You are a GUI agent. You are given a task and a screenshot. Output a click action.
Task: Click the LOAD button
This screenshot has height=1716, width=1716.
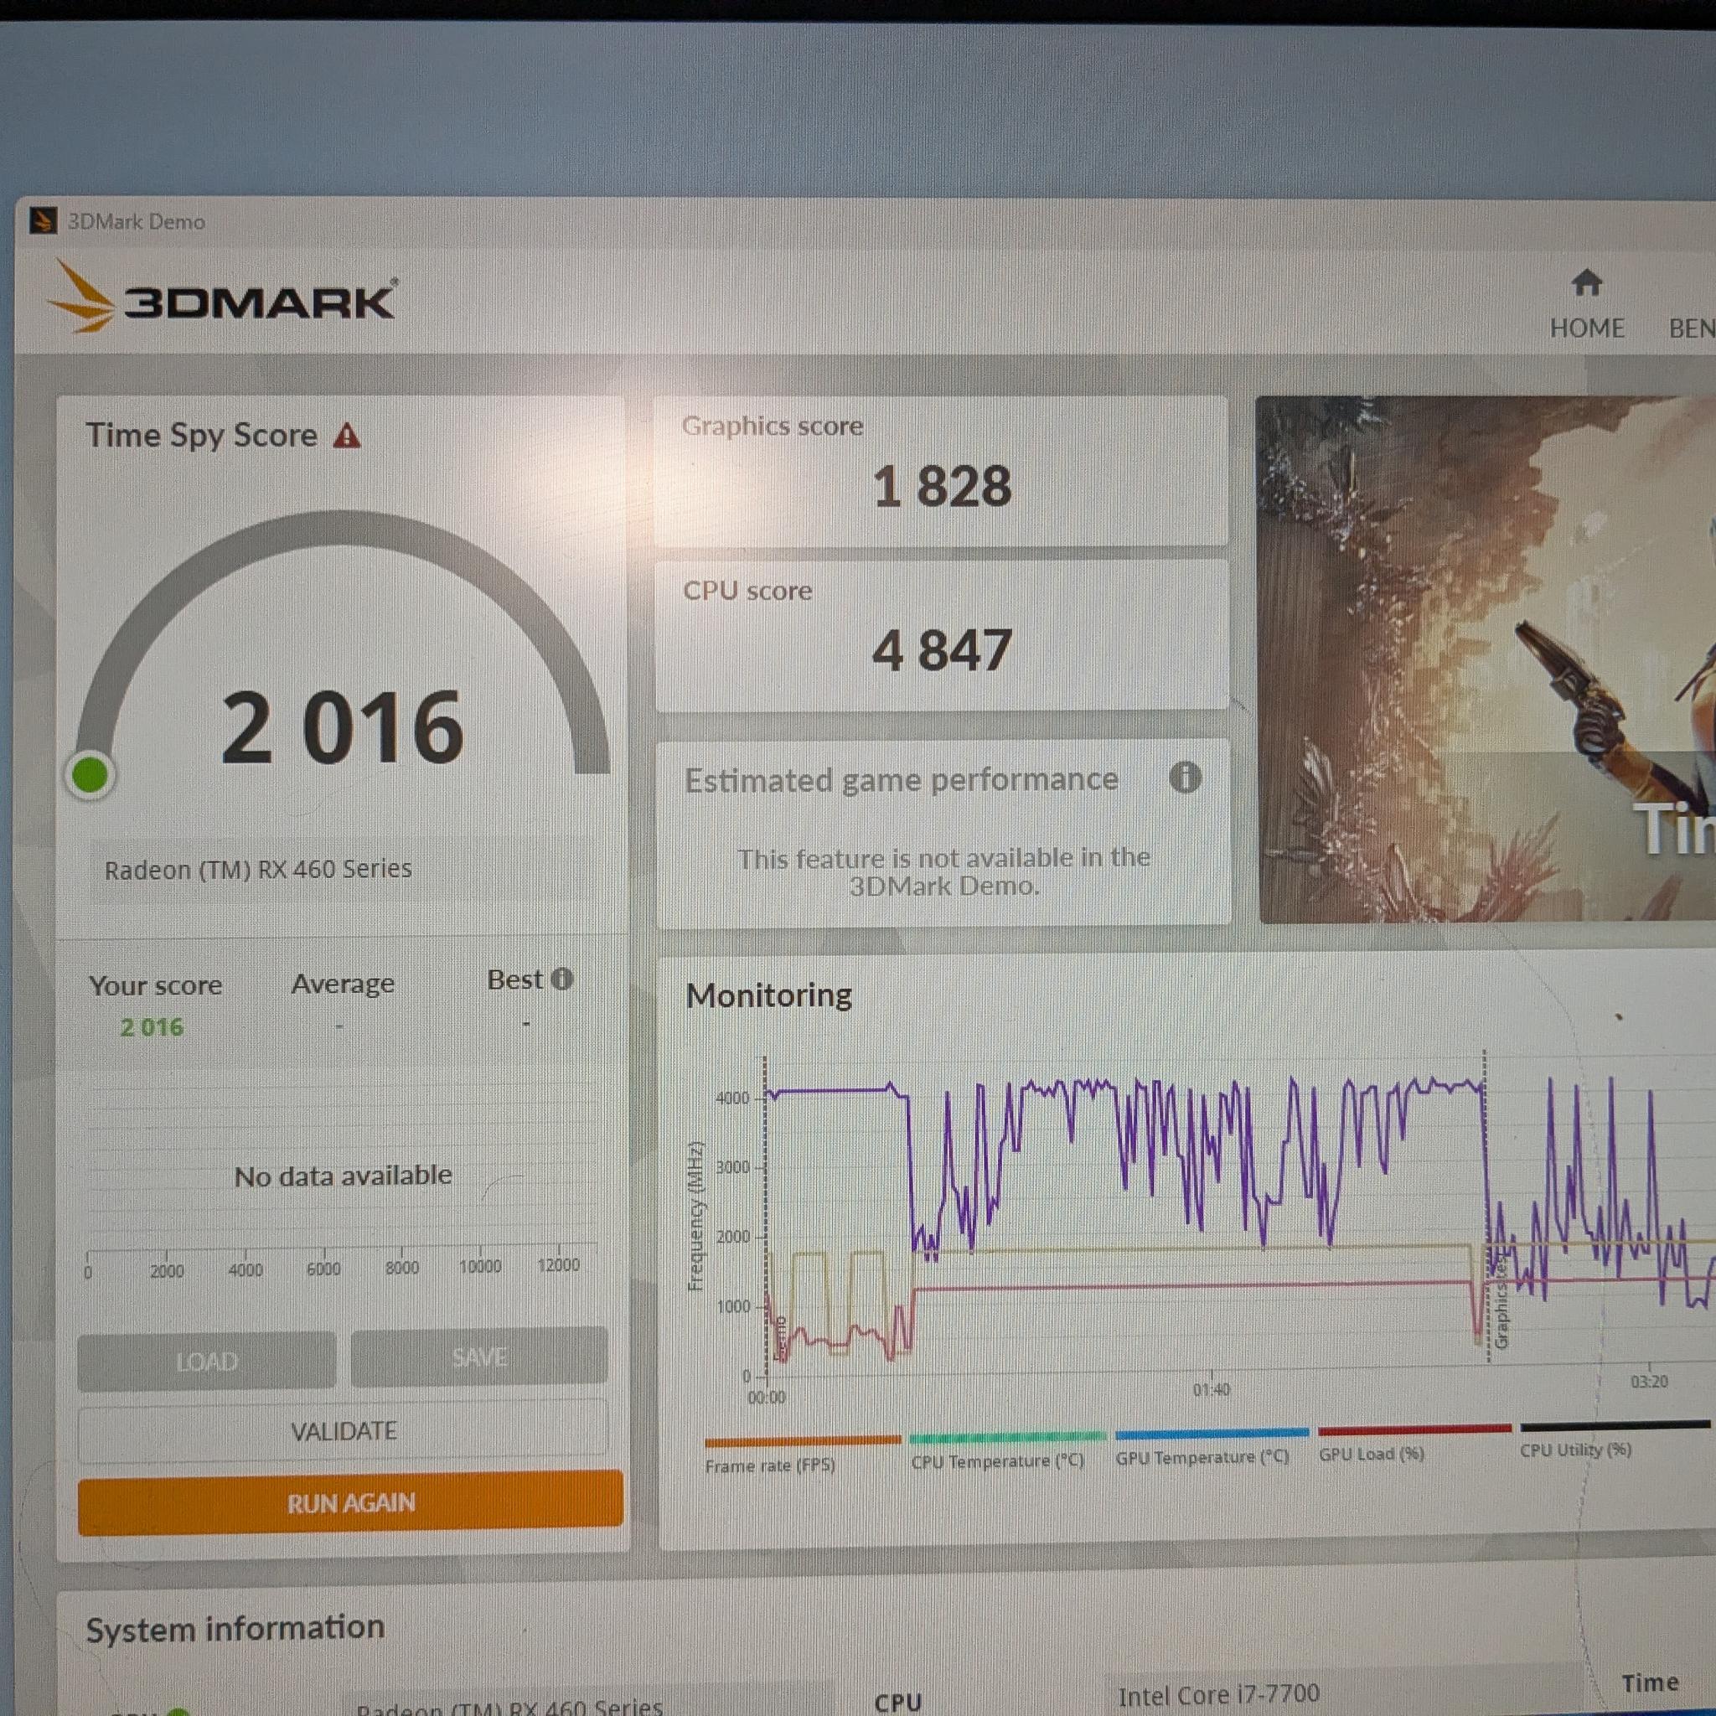(207, 1360)
